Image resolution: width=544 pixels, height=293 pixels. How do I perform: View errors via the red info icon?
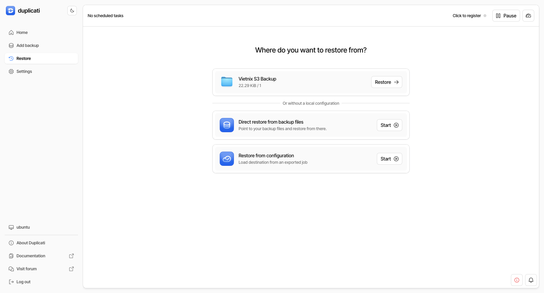click(517, 280)
